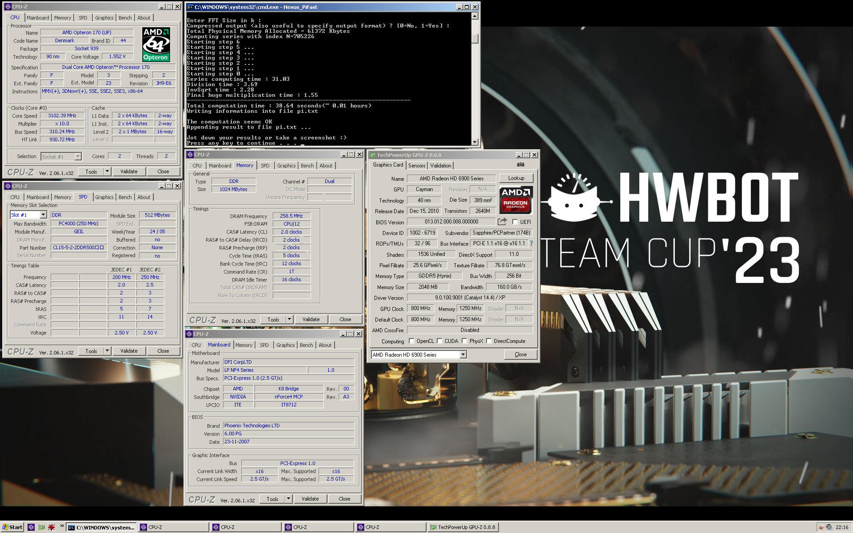
Task: Click the BIOS Version field in GPU-Z
Action: pyautogui.click(x=451, y=222)
